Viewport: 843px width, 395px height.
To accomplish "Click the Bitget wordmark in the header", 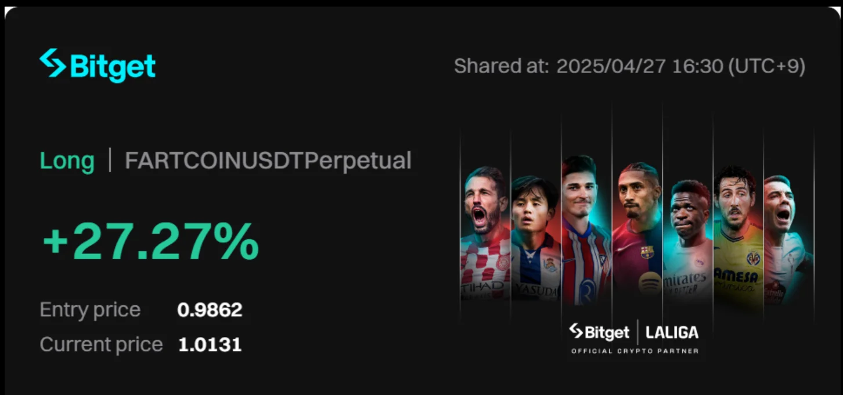I will tap(113, 66).
